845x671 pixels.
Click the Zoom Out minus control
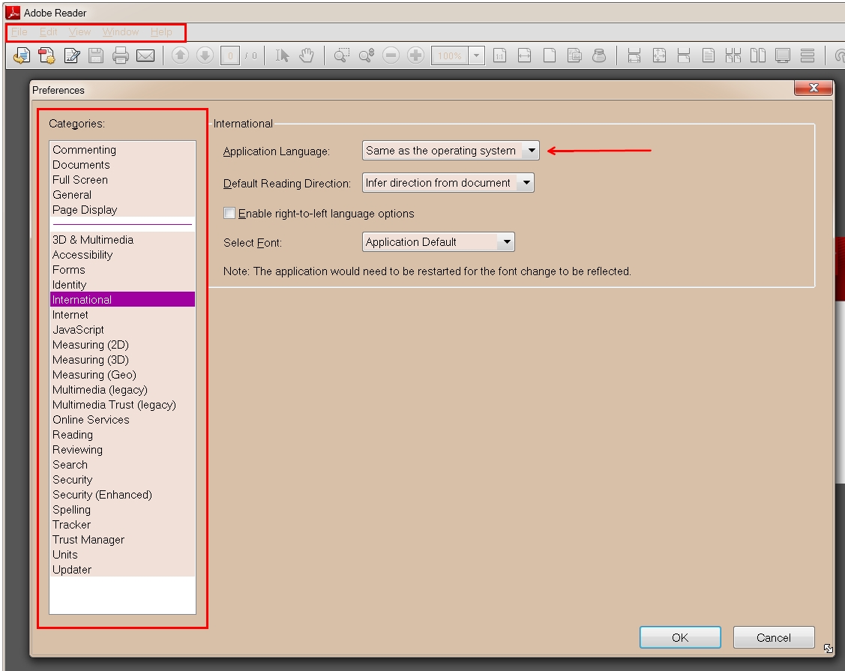391,56
